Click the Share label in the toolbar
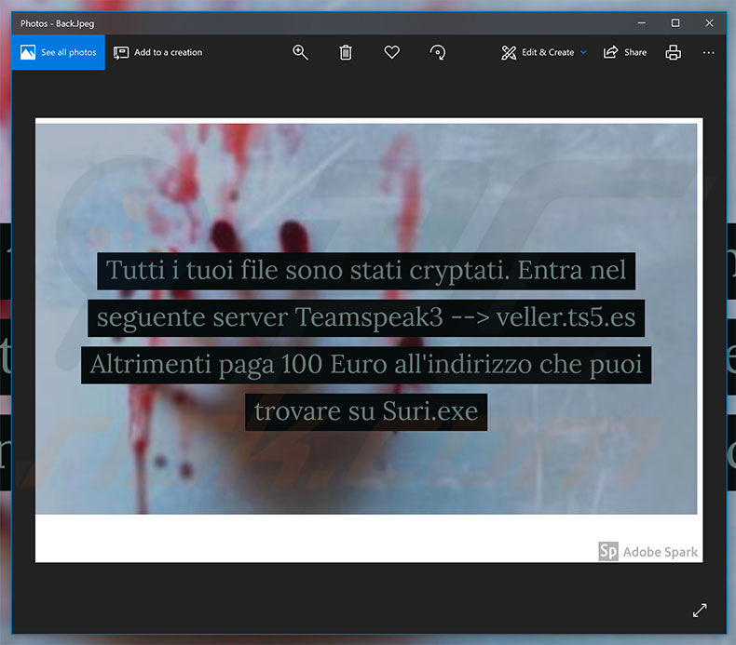This screenshot has width=736, height=645. coord(635,53)
